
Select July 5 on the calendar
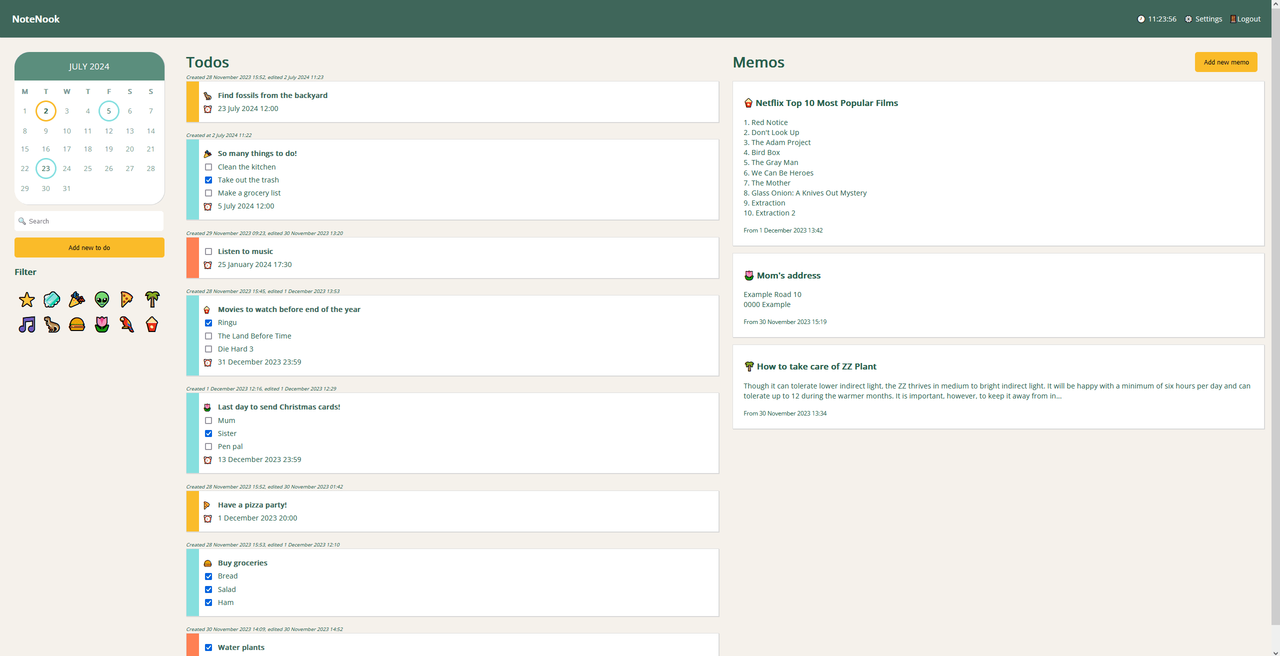[x=109, y=111]
